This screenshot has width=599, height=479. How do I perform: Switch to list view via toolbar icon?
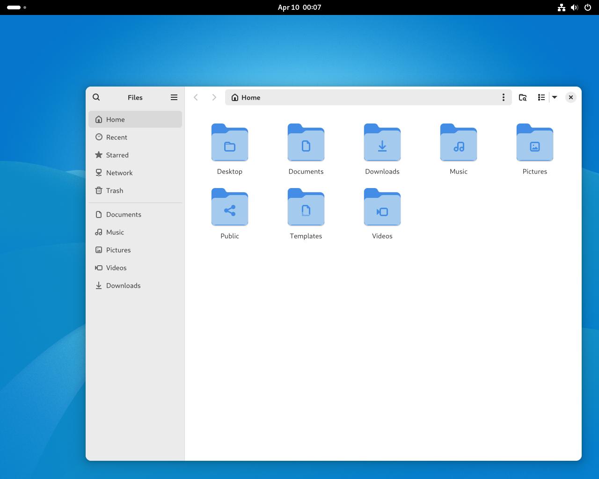click(x=541, y=97)
